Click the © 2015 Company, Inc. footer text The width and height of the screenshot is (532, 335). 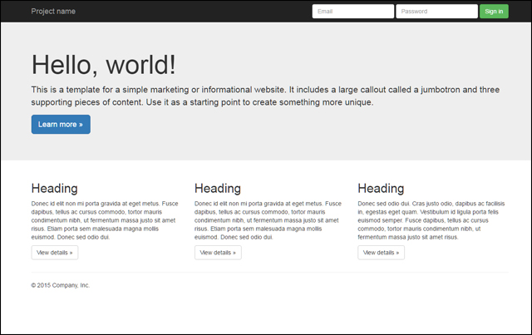pos(61,285)
